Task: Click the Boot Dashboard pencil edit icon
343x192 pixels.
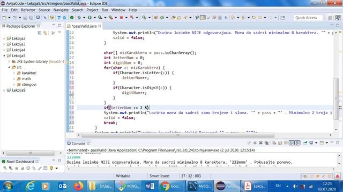Action: point(40,168)
